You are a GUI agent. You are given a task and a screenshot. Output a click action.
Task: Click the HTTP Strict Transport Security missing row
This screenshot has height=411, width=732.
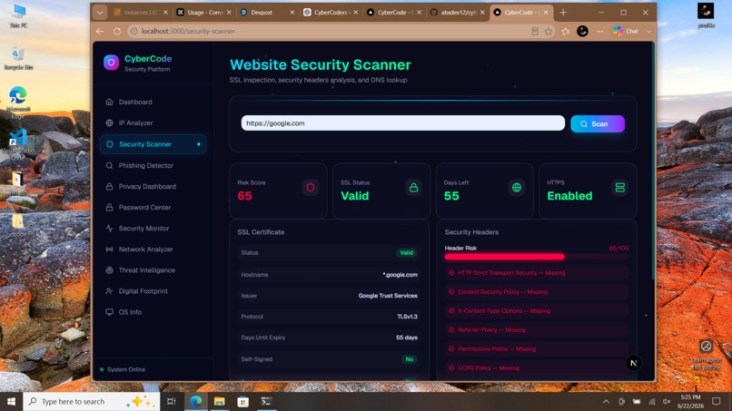(537, 273)
